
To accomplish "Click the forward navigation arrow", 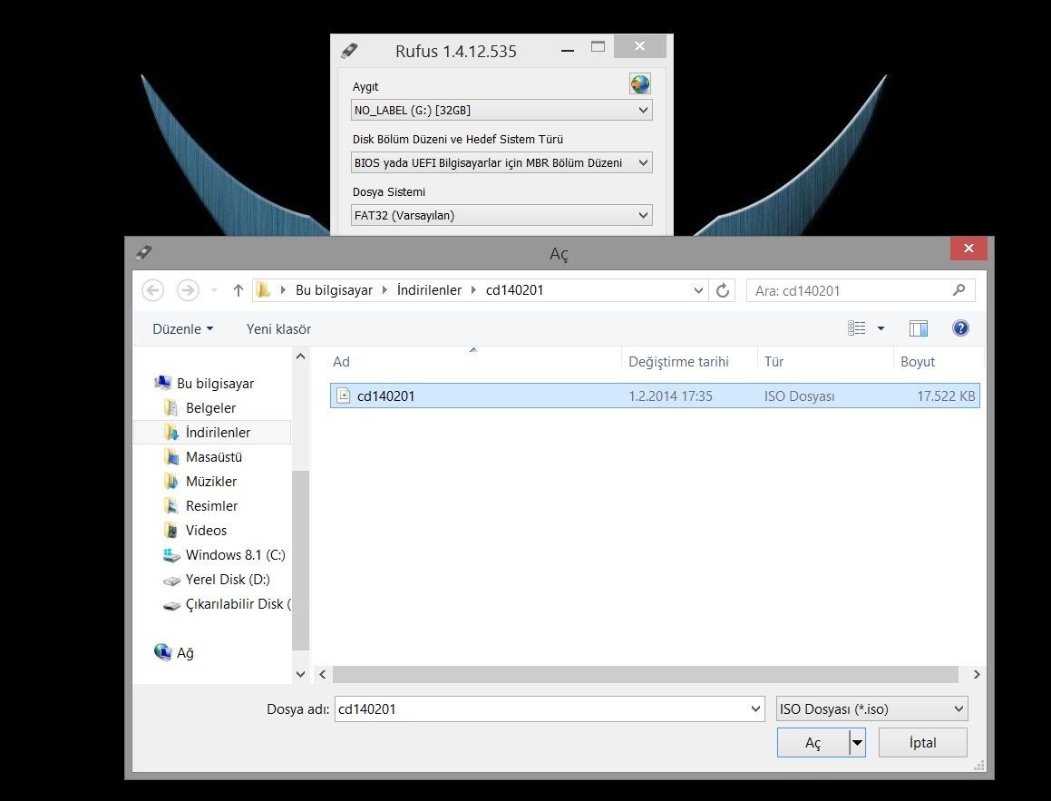I will click(x=188, y=290).
